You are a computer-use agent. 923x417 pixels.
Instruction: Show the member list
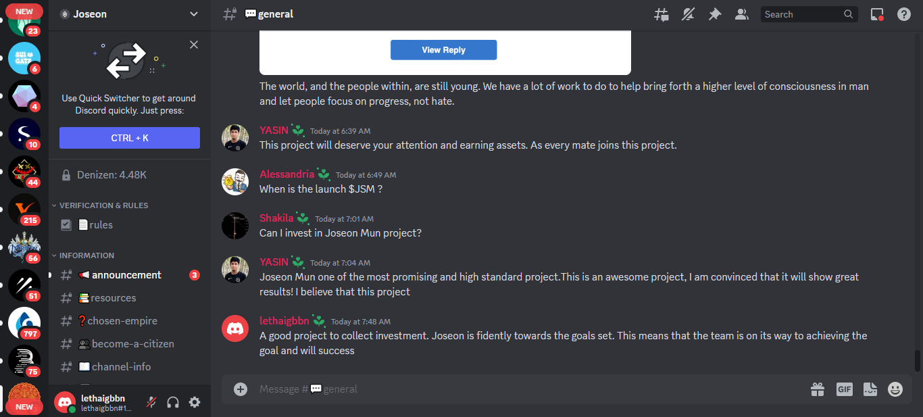tap(741, 14)
